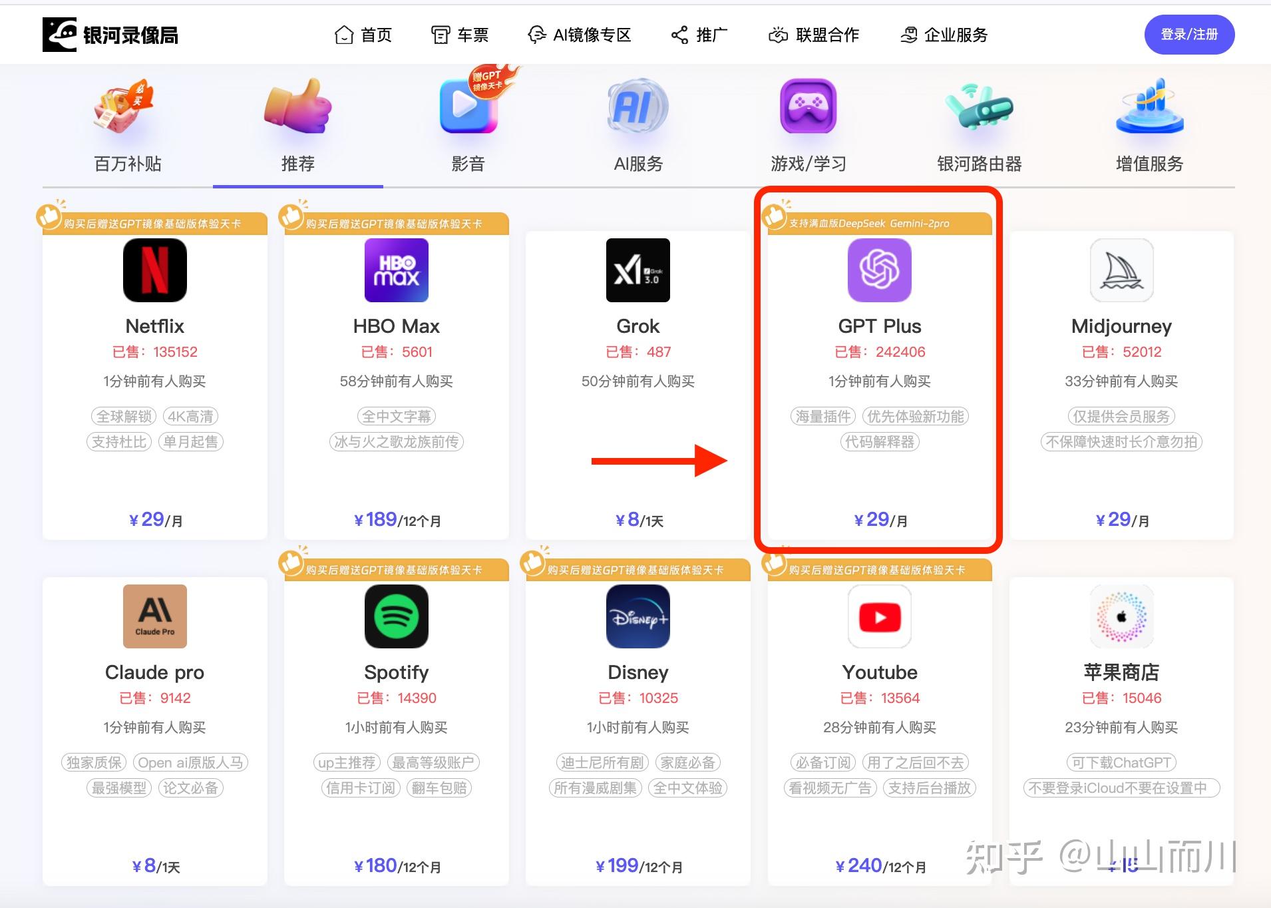
Task: Select the 游戏/学习 gamepad icon
Action: (808, 107)
